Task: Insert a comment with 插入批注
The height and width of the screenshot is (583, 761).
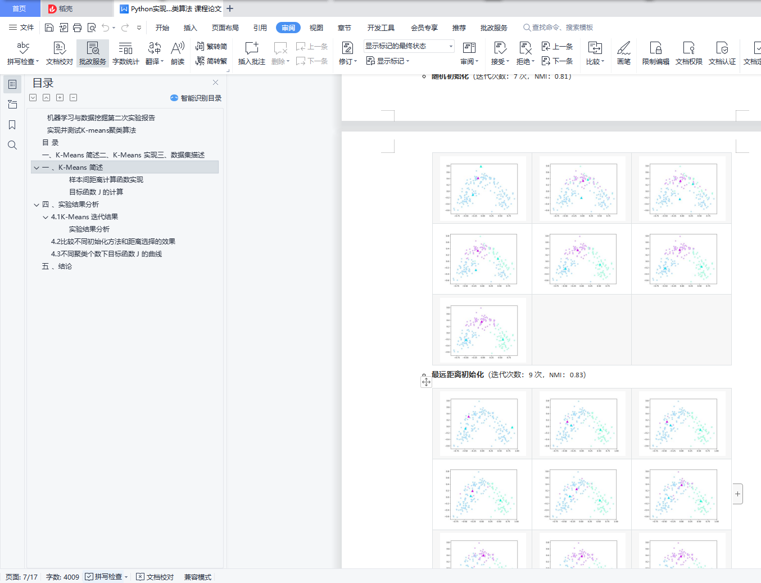Action: click(252, 53)
